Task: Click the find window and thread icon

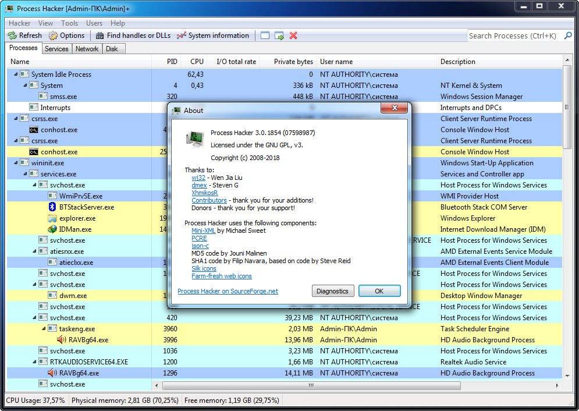Action: point(279,36)
